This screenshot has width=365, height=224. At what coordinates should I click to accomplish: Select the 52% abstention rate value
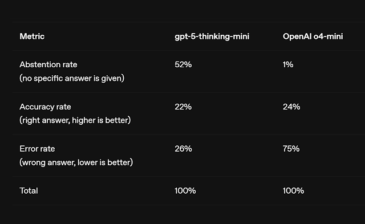pos(183,64)
